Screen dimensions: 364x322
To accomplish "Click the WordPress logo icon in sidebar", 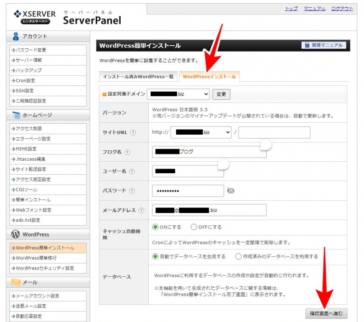I will [16, 234].
